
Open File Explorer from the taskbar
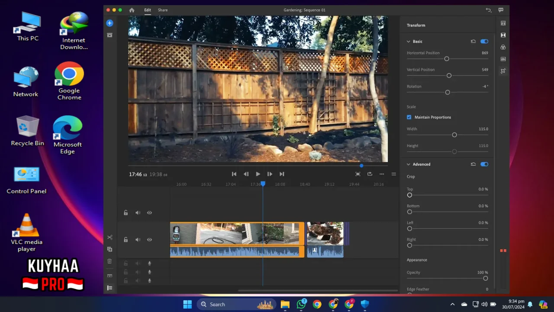[285, 304]
